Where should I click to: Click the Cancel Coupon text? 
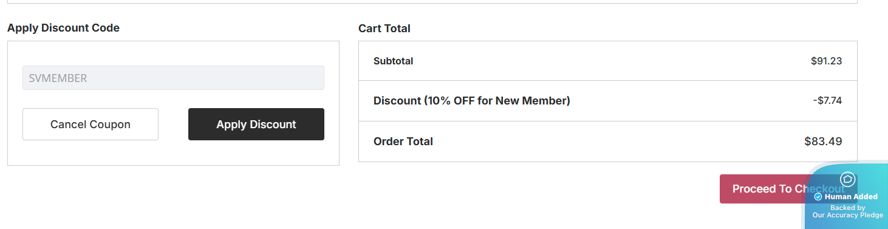point(91,125)
